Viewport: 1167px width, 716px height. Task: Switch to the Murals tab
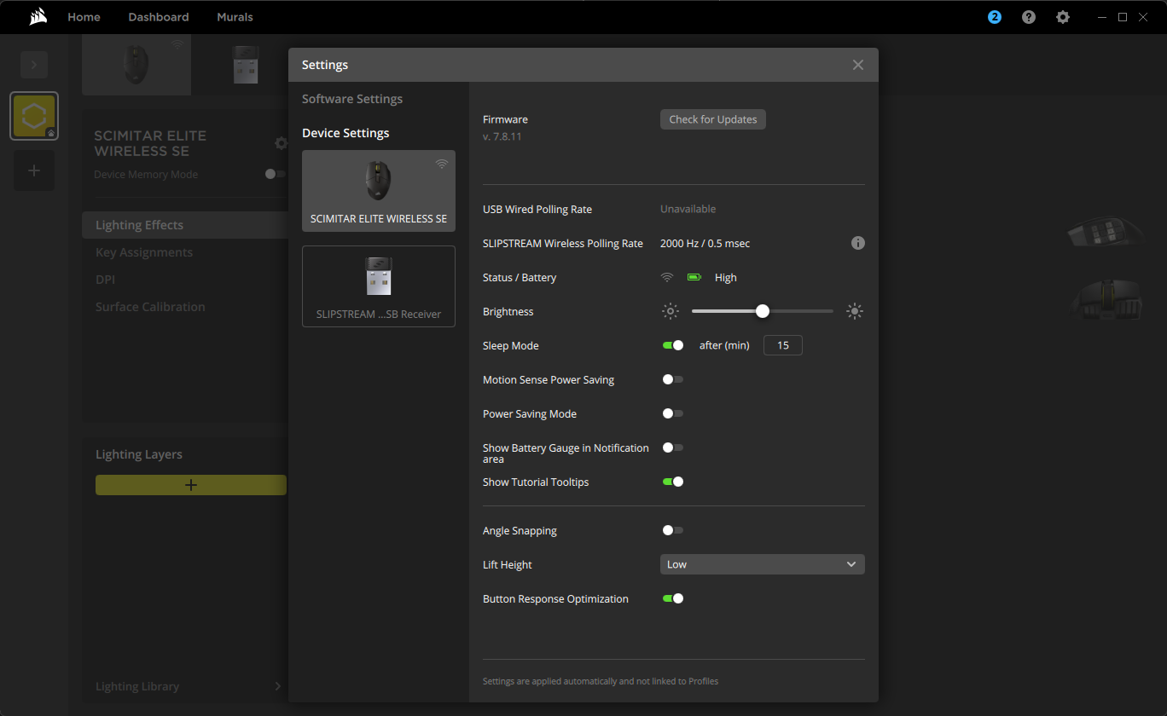tap(235, 17)
